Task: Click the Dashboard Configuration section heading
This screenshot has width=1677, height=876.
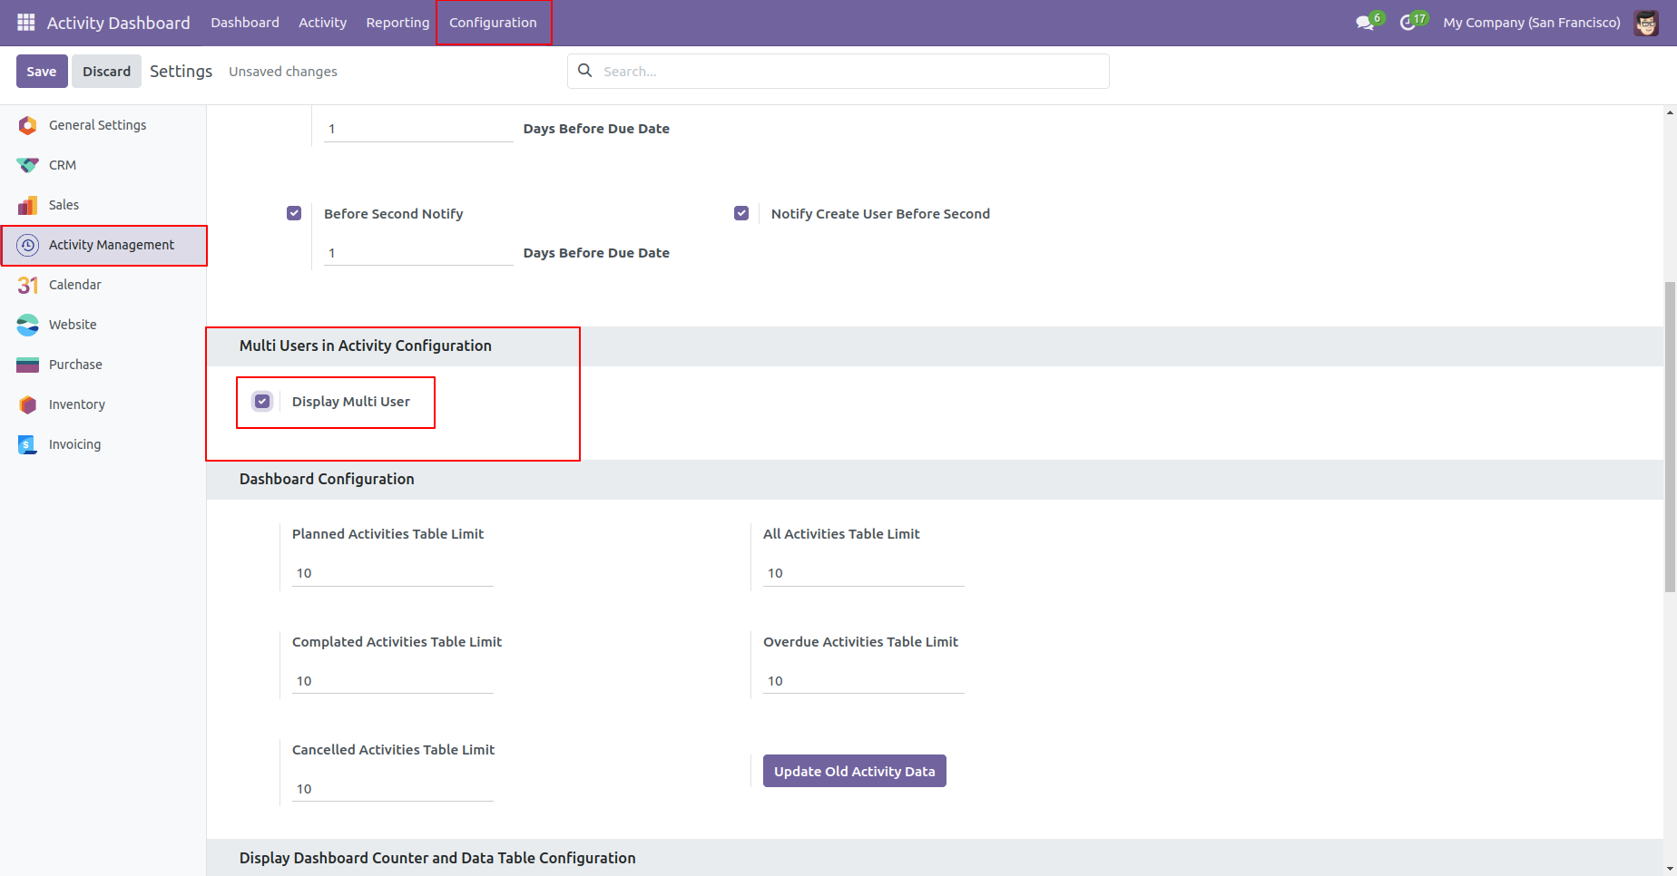Action: click(x=327, y=479)
